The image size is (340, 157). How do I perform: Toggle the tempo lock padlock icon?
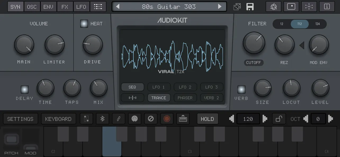[279, 119]
